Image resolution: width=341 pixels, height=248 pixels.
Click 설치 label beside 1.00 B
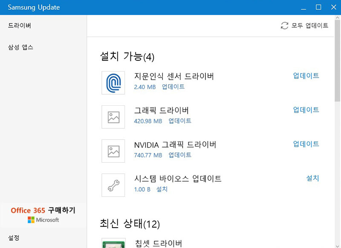coord(162,189)
